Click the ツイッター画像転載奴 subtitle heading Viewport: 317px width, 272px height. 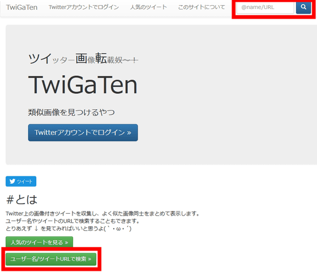click(83, 59)
